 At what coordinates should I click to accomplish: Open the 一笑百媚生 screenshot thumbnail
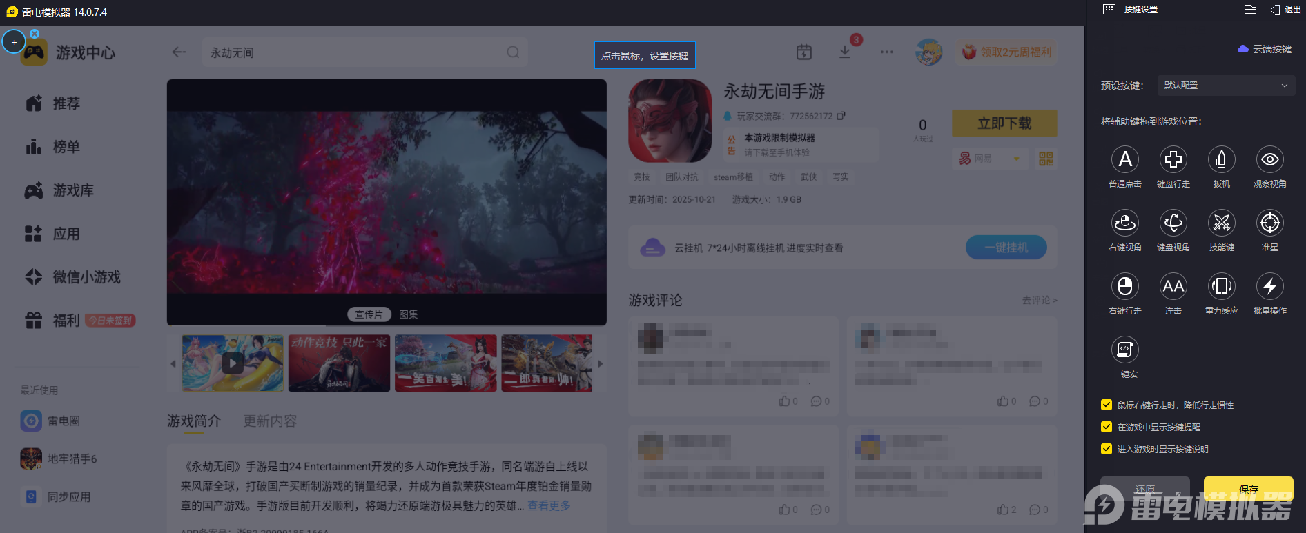tap(446, 363)
